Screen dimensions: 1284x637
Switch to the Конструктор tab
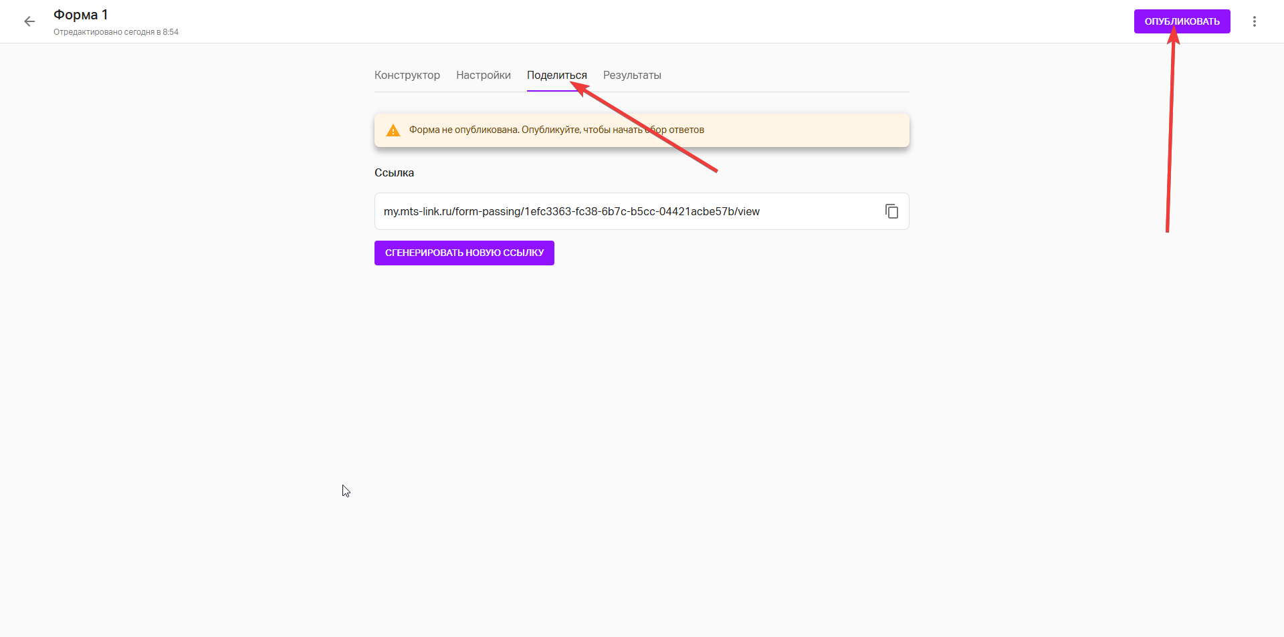coord(407,76)
